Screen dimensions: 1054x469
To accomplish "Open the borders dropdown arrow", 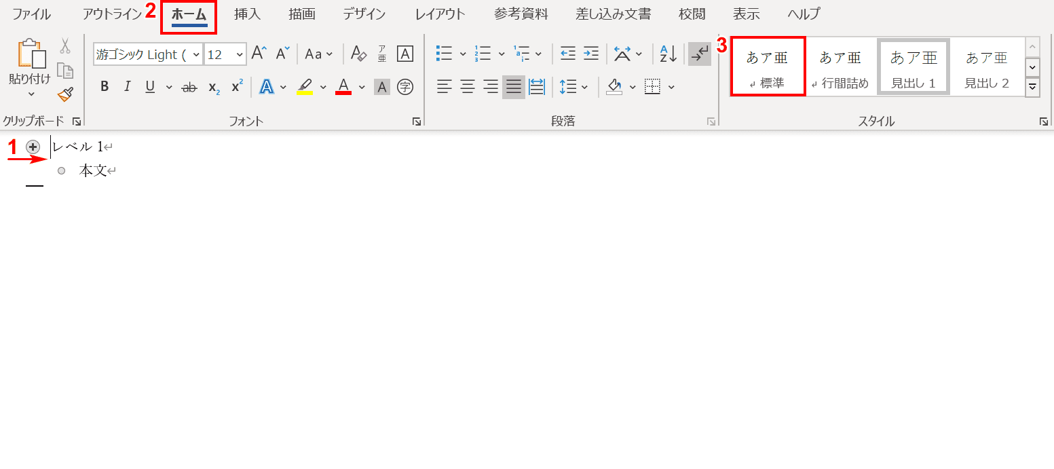I will (x=671, y=87).
